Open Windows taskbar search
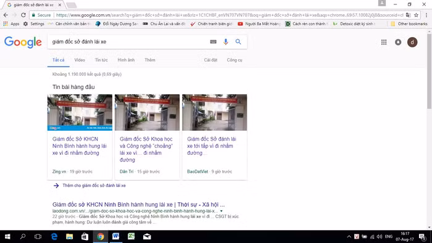 point(23,237)
